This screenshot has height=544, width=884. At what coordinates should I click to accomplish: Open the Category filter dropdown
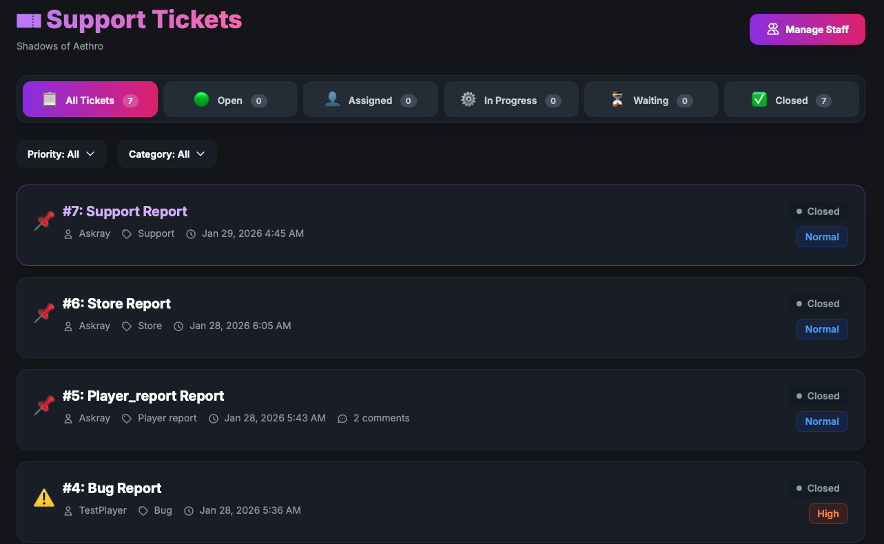[x=167, y=154]
